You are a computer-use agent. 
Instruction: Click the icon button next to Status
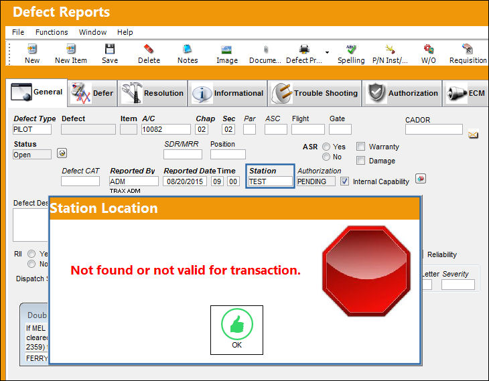tap(62, 153)
